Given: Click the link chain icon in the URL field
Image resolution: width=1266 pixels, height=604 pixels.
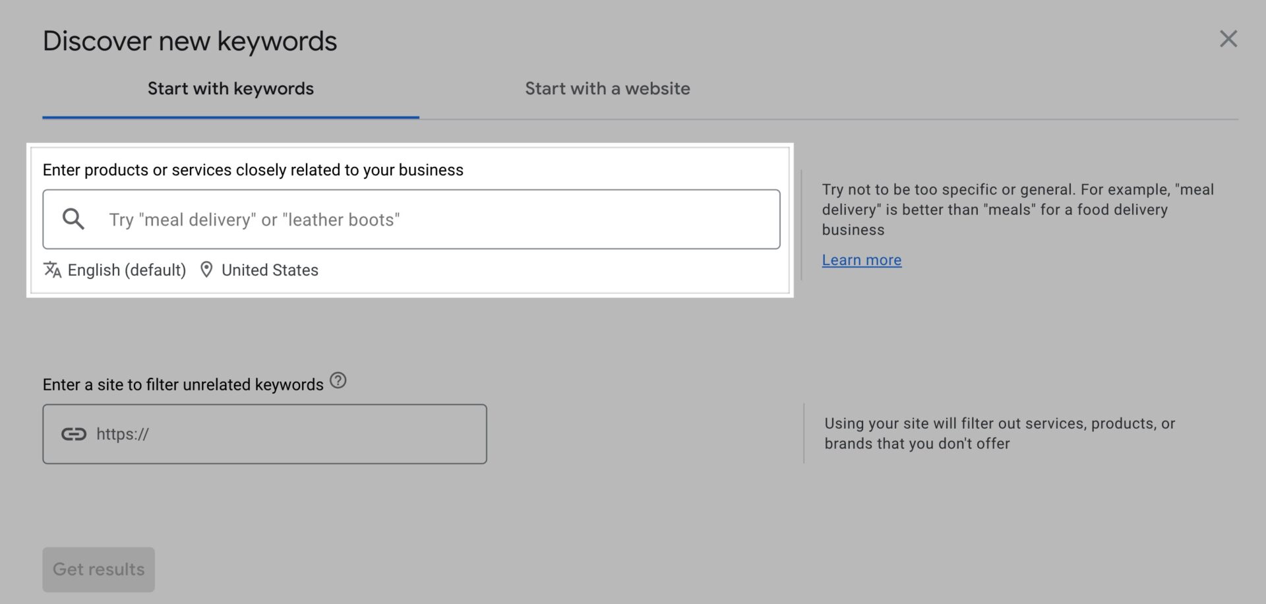Looking at the screenshot, I should pos(75,433).
